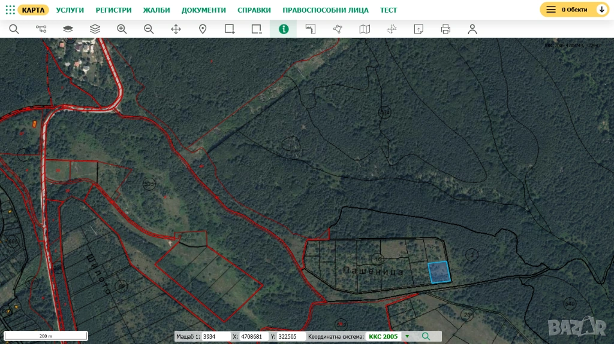Expand the ККС 2005 coordinate system dropdown
This screenshot has height=344, width=614.
tap(407, 336)
